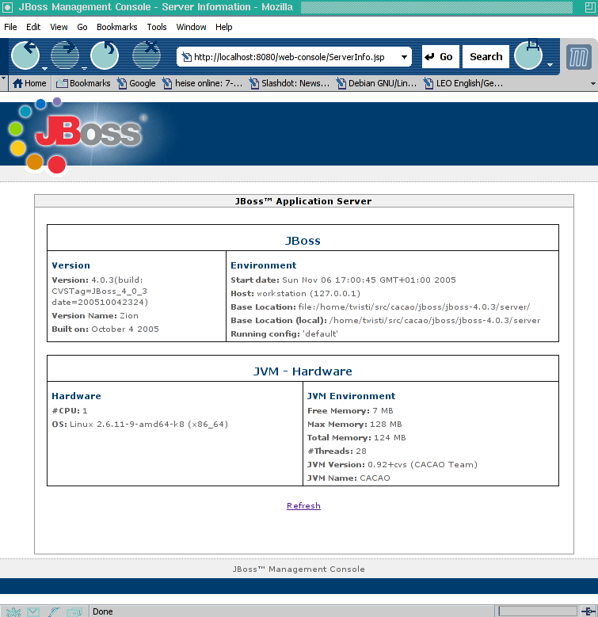Click the window menu icon in title bar
Screen dimensions: 598x617
tap(8, 7)
